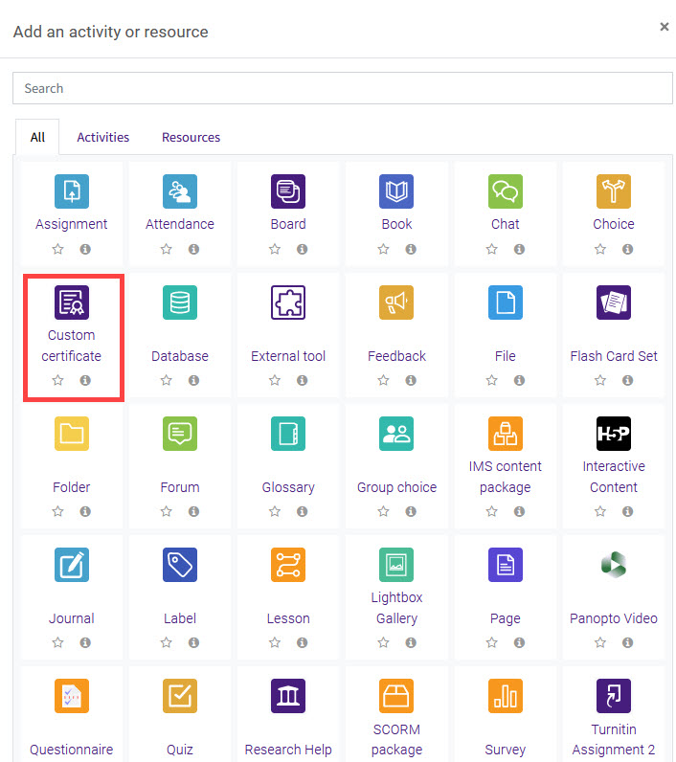Choose the IMS content package icon

click(x=506, y=434)
